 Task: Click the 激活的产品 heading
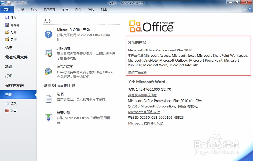137,43
